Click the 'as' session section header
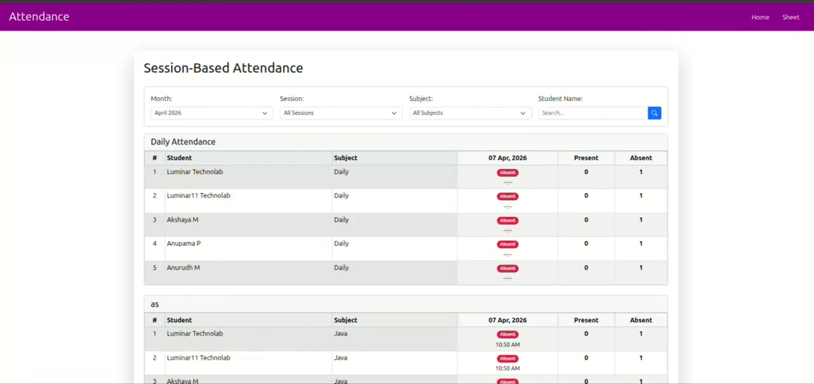The image size is (814, 384). coord(406,304)
